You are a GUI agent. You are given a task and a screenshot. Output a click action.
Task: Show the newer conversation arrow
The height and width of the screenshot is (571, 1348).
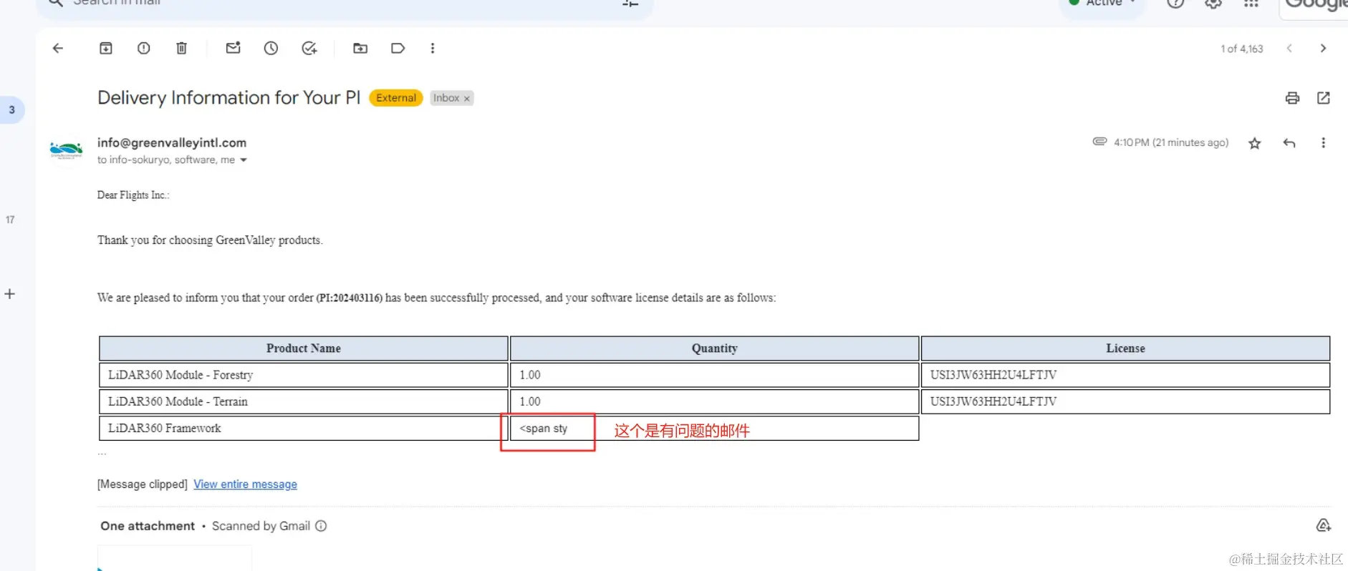1289,48
